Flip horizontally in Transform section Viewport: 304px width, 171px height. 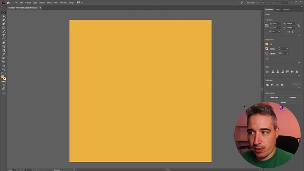(x=289, y=32)
